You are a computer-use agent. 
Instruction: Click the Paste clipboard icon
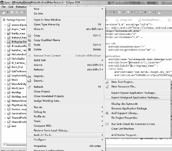coord(29,45)
